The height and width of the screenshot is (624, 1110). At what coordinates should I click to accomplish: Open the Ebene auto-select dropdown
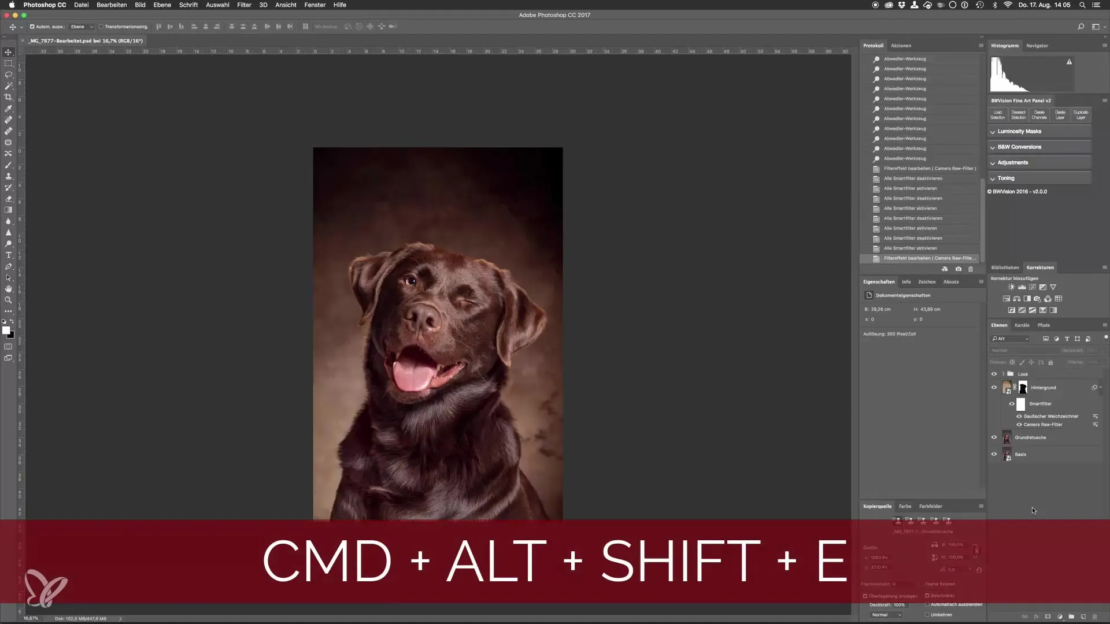(82, 27)
